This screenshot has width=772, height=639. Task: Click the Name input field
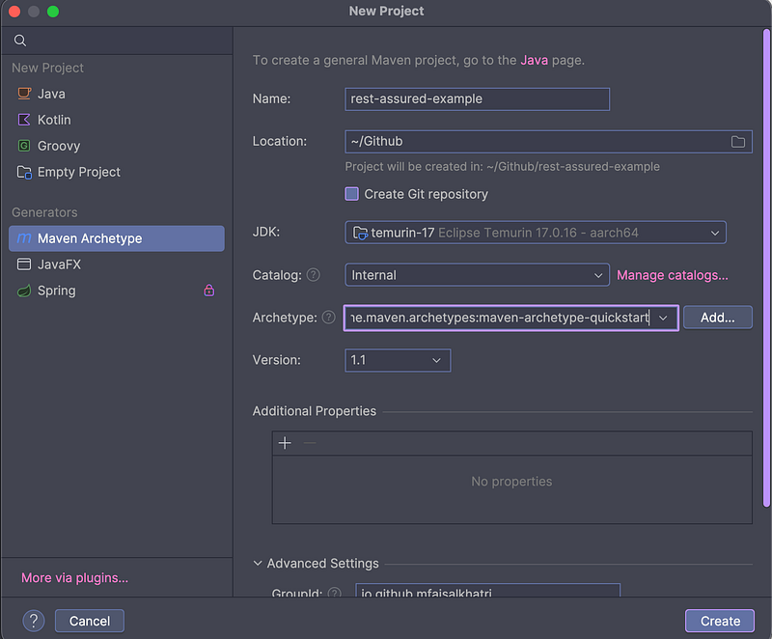click(x=477, y=99)
